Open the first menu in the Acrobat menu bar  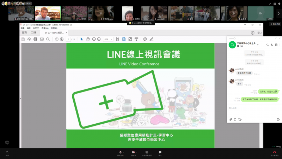[23, 28]
